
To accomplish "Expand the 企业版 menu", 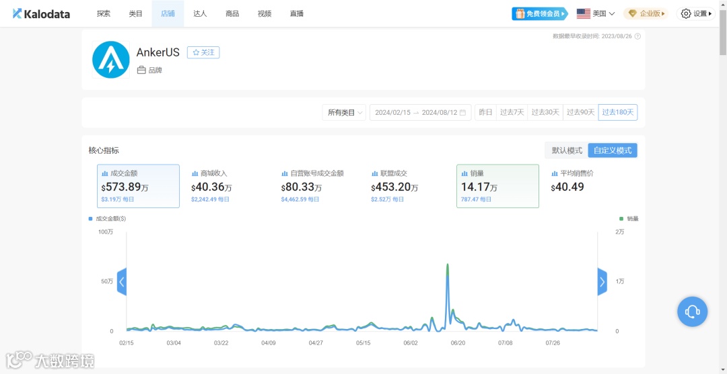I will (x=646, y=14).
